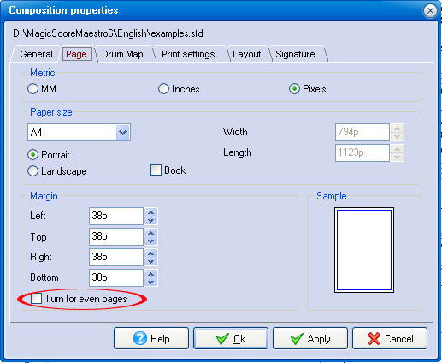Image resolution: width=442 pixels, height=363 pixels.
Task: Click the green checkmark on Ok
Action: point(222,339)
